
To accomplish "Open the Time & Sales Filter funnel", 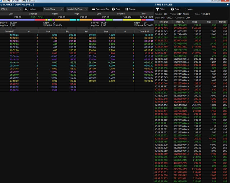I will [157, 9].
